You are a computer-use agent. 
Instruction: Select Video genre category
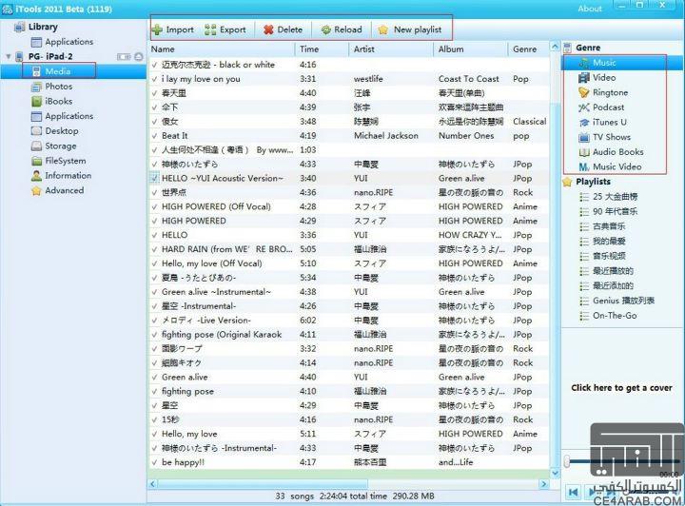tap(597, 78)
